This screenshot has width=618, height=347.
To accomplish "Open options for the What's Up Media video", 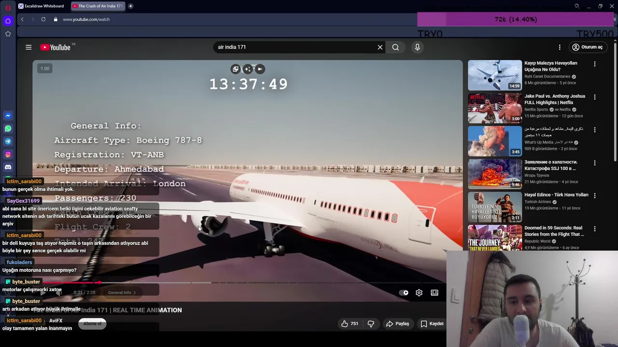I will 595,130.
